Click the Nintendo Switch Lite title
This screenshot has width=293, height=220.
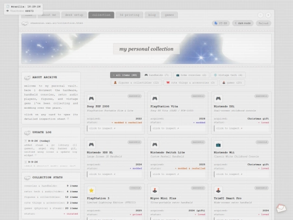coord(168,153)
